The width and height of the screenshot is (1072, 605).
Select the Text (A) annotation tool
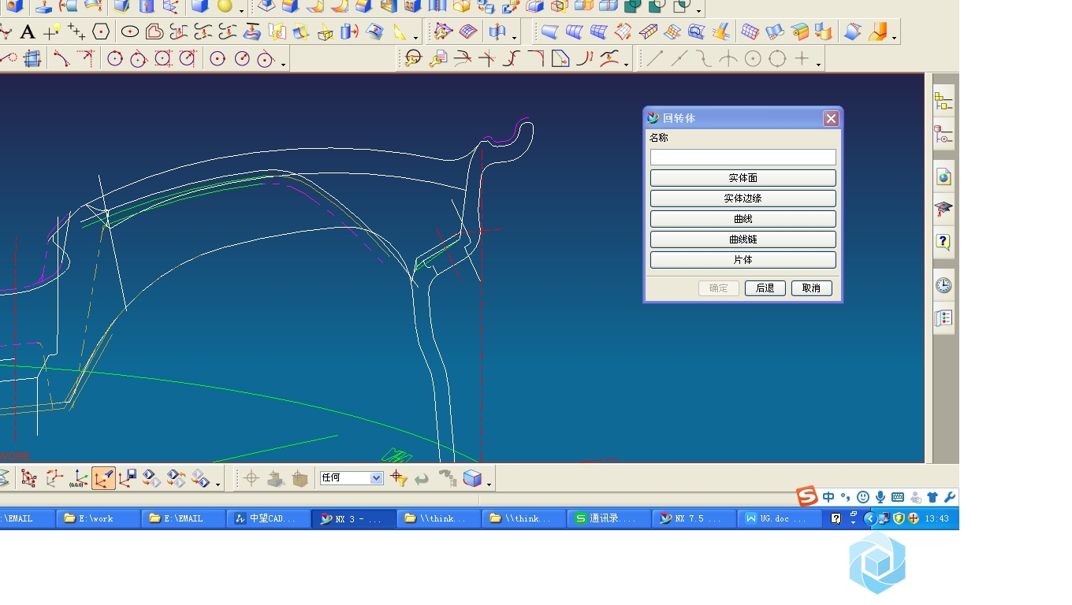coord(28,32)
